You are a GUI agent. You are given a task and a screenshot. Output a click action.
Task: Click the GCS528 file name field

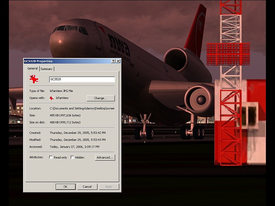pos(82,79)
